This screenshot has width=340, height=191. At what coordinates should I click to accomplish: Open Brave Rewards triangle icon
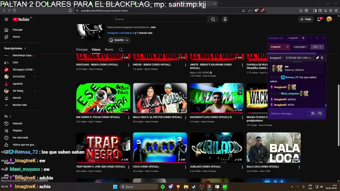pyautogui.click(x=262, y=11)
